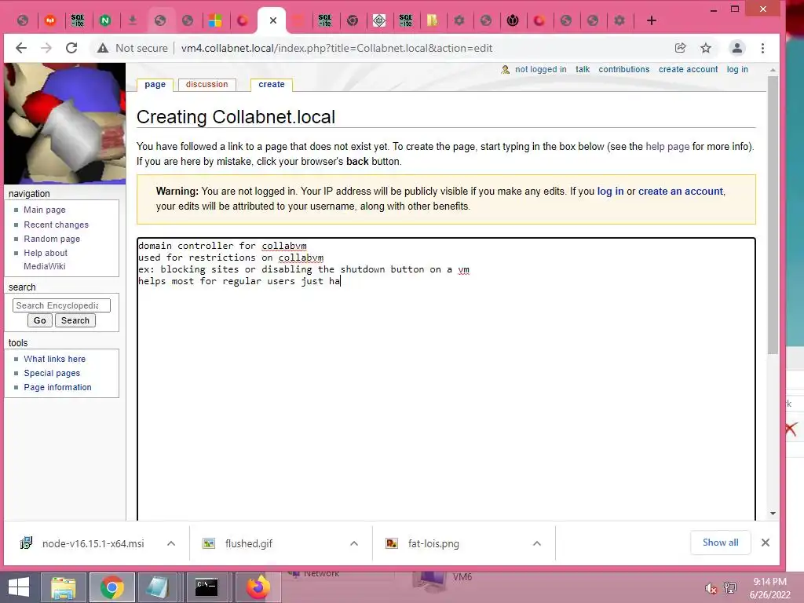Switch to the tab with yellow archive icon

(433, 20)
